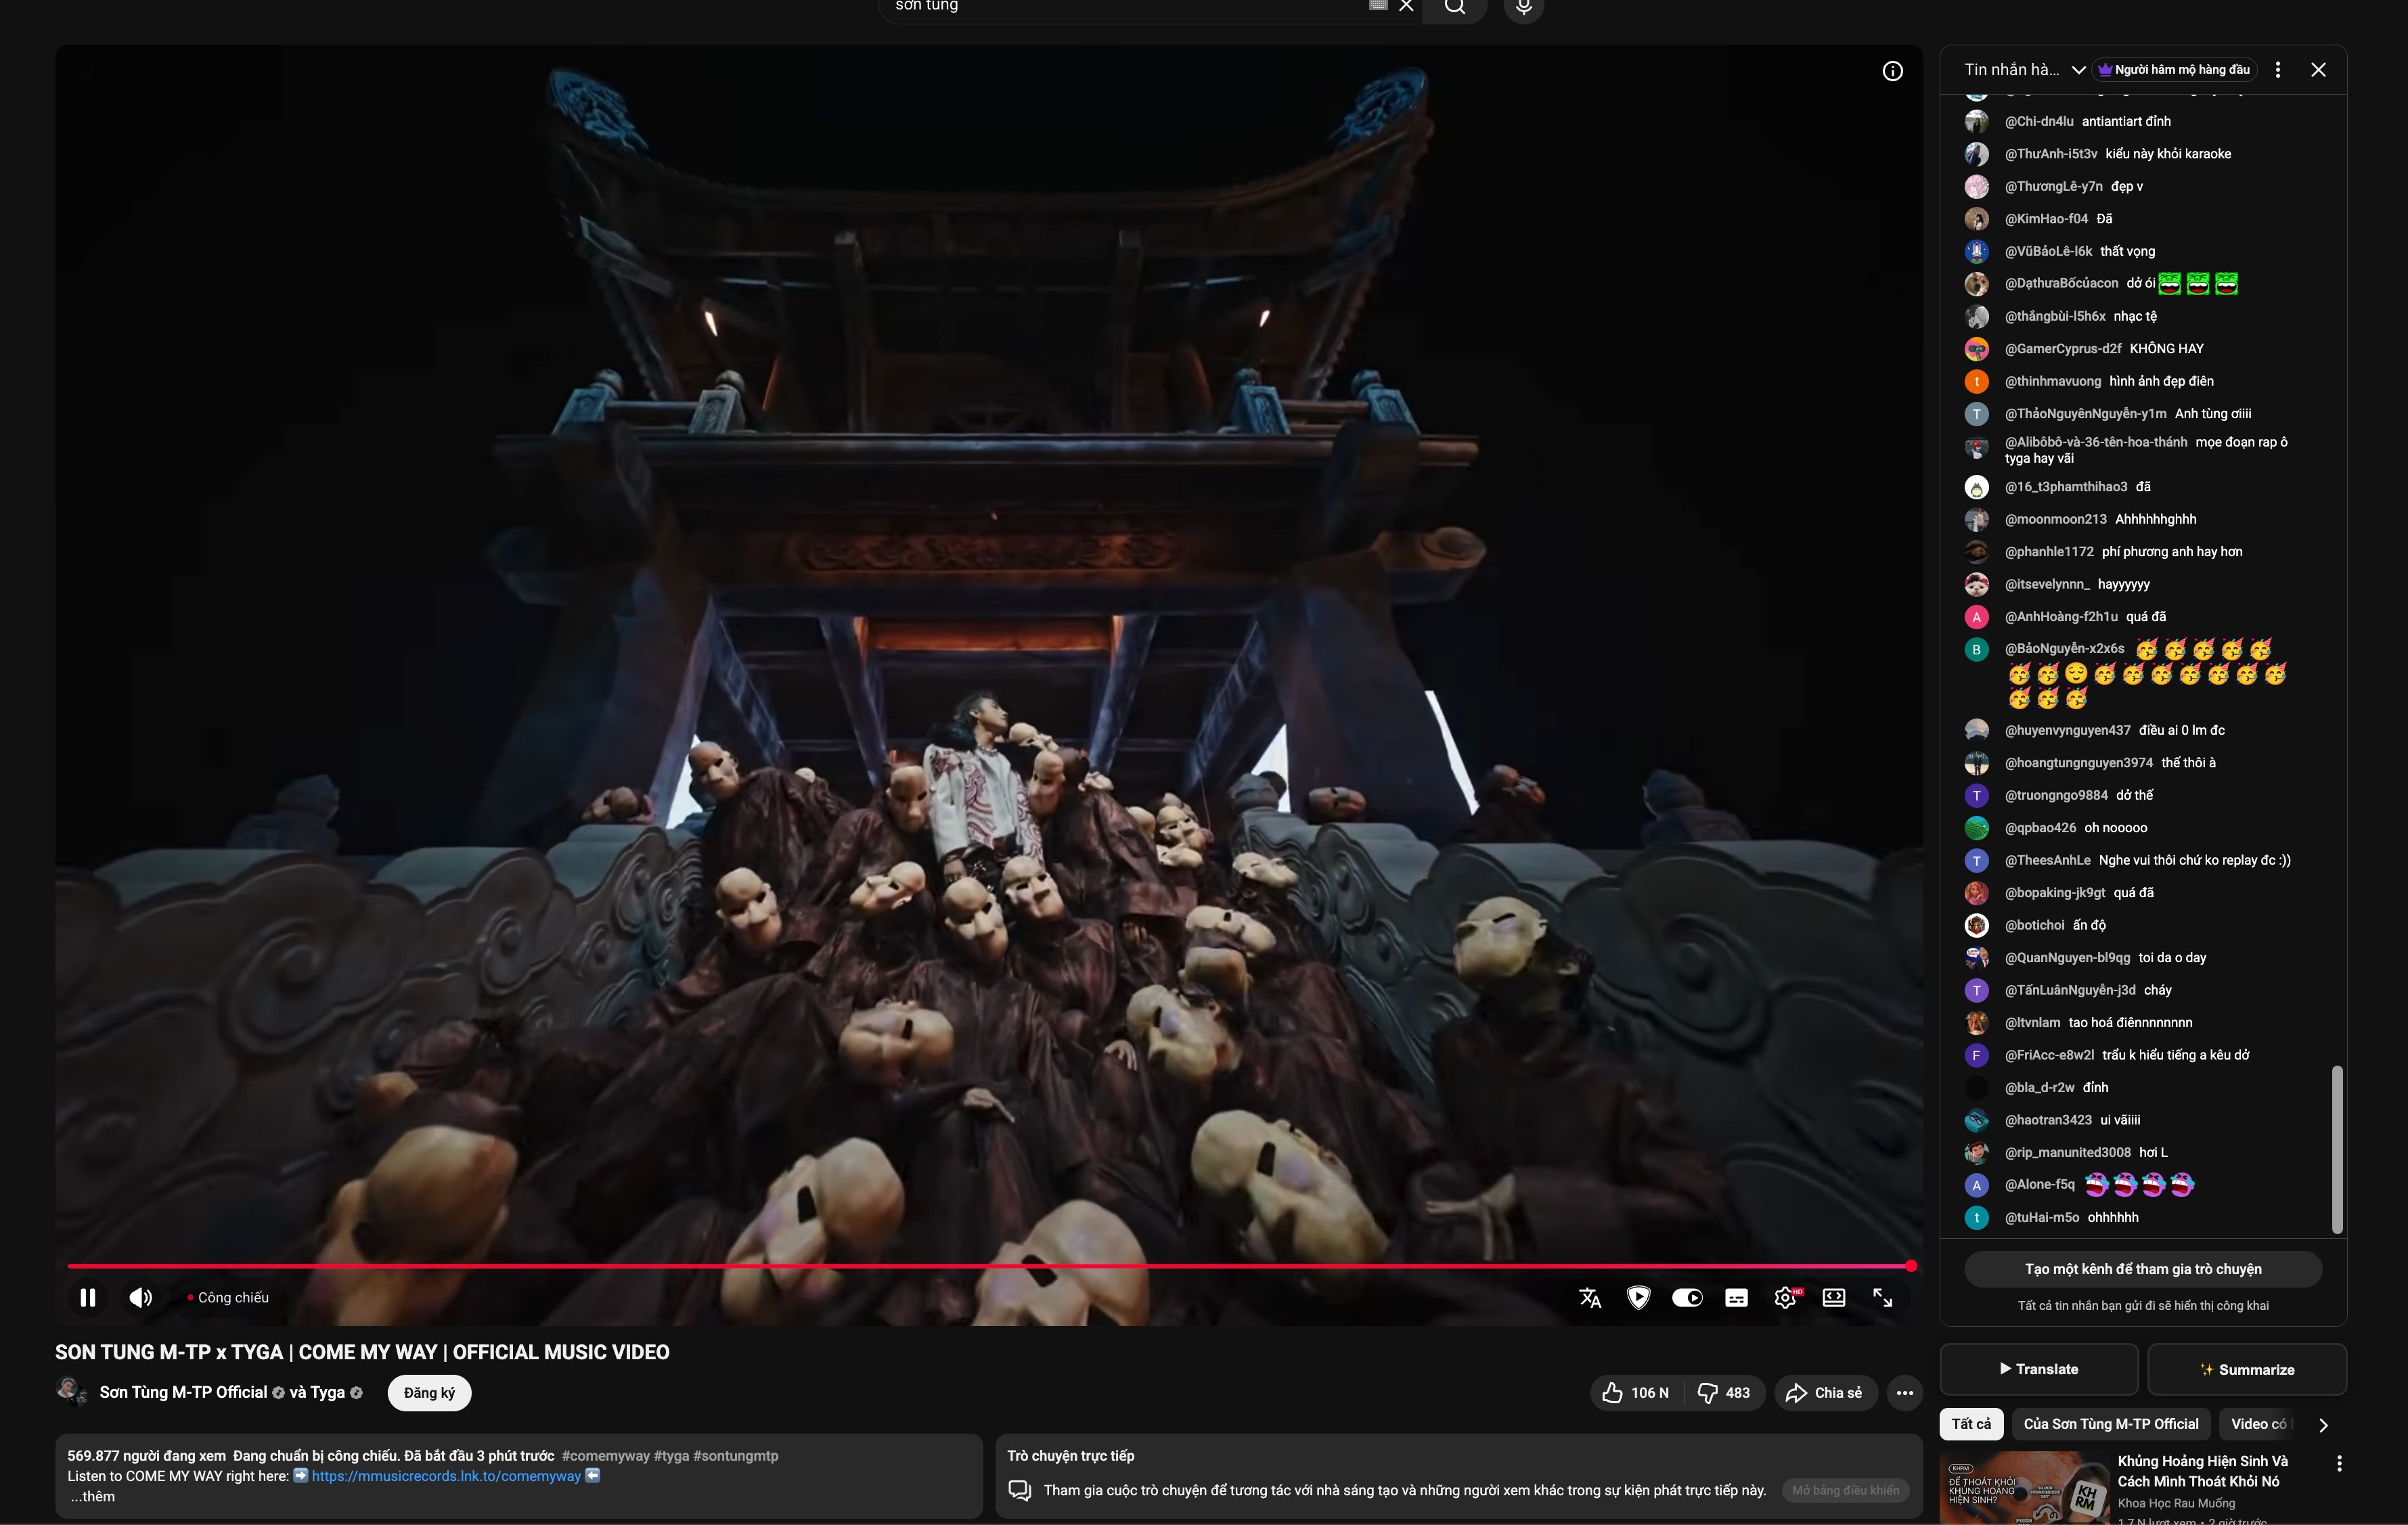The height and width of the screenshot is (1525, 2408).
Task: Open more actions menu beside Chia sẻ
Action: [x=1905, y=1393]
